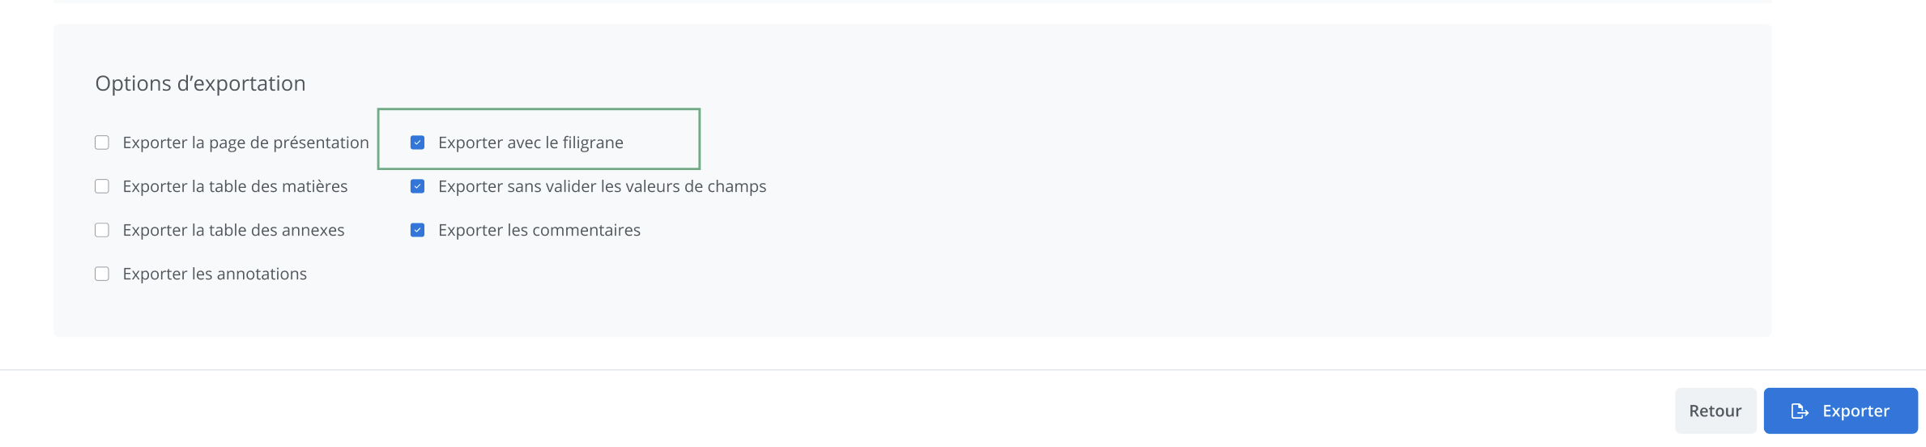Click the 'Exporter les annotations' label text
This screenshot has height=447, width=1926.
[215, 274]
